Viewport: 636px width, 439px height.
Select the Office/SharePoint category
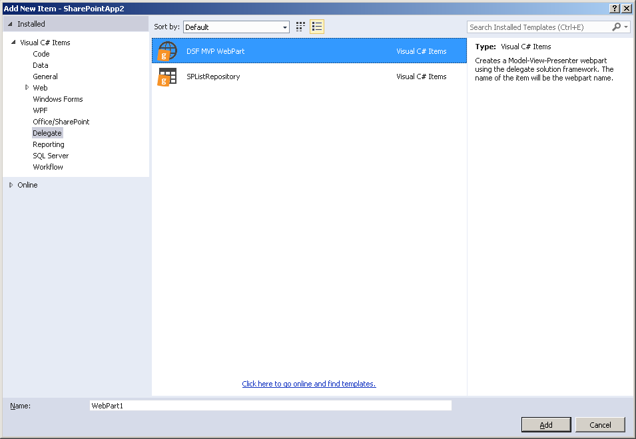point(61,122)
